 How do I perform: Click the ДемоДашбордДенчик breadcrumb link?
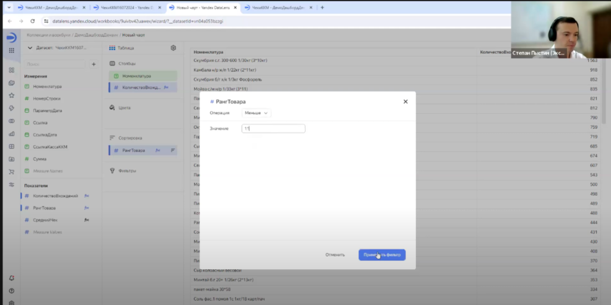click(95, 36)
